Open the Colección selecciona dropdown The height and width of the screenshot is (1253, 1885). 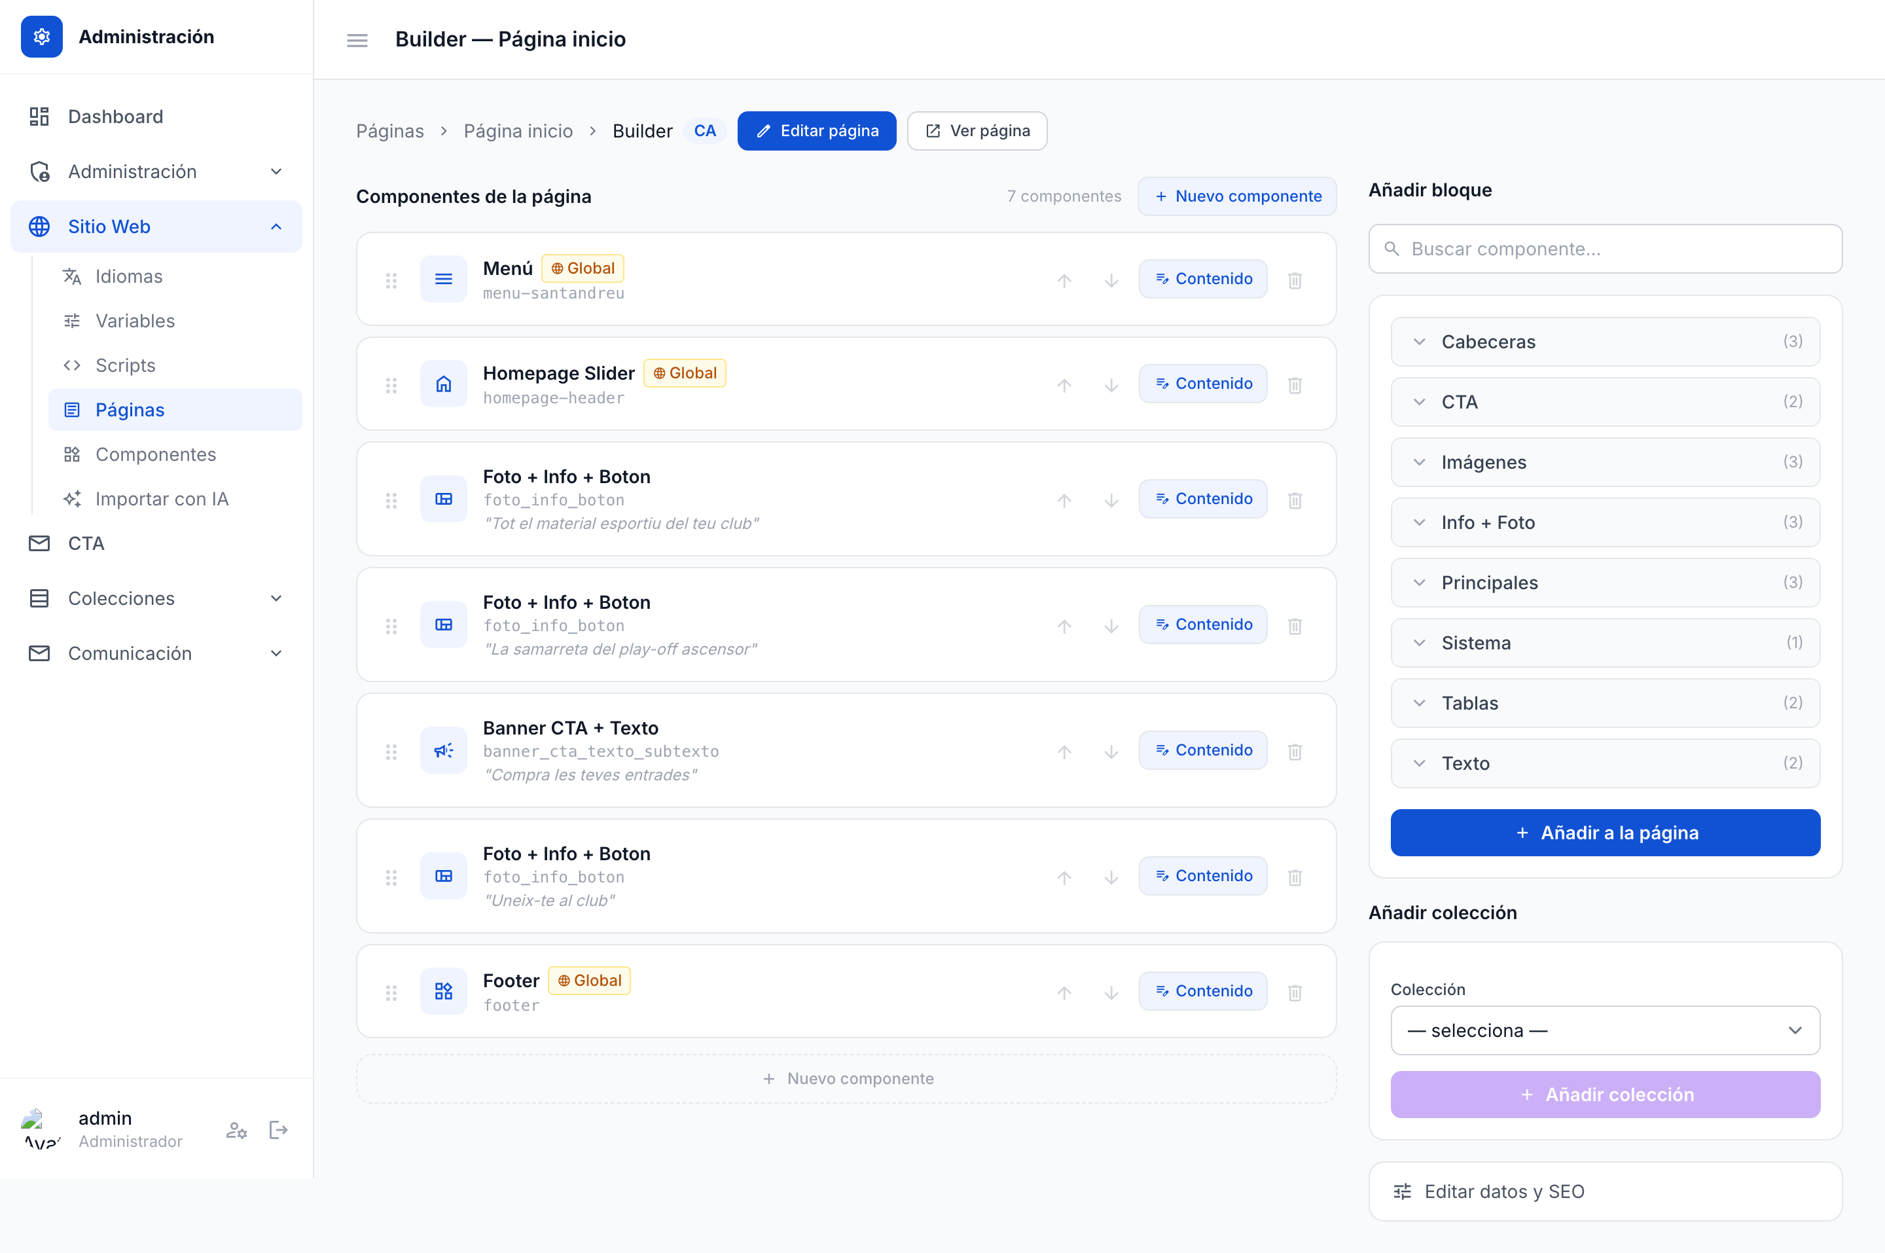[x=1606, y=1031]
